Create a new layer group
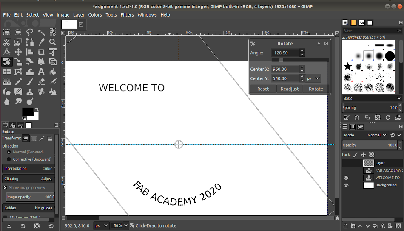This screenshot has height=231, width=404. click(353, 226)
